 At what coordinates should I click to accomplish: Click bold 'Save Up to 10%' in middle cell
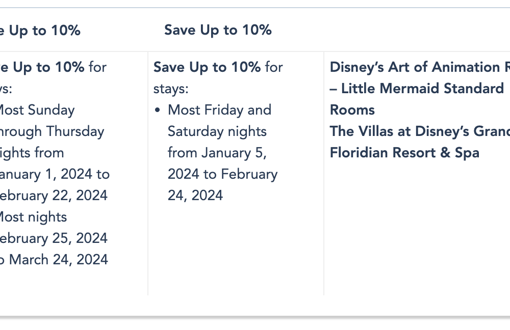[207, 67]
